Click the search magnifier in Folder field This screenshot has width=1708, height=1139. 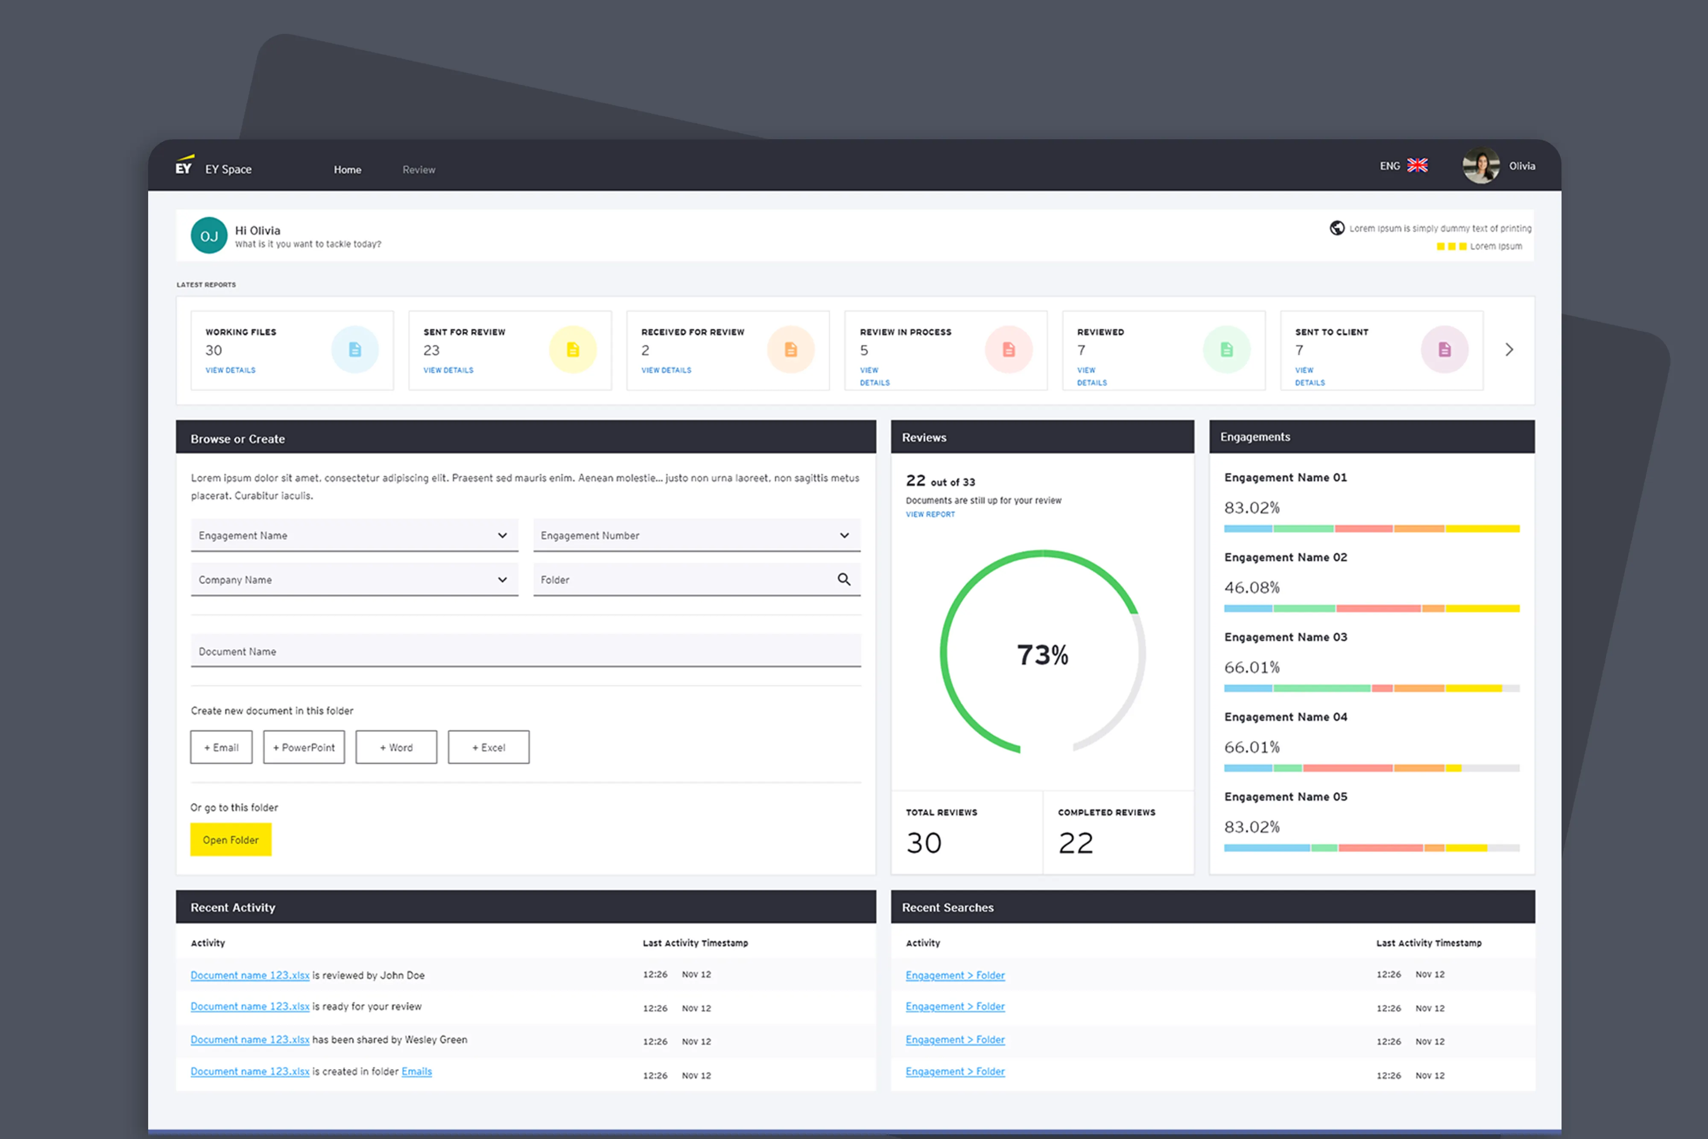click(x=843, y=579)
